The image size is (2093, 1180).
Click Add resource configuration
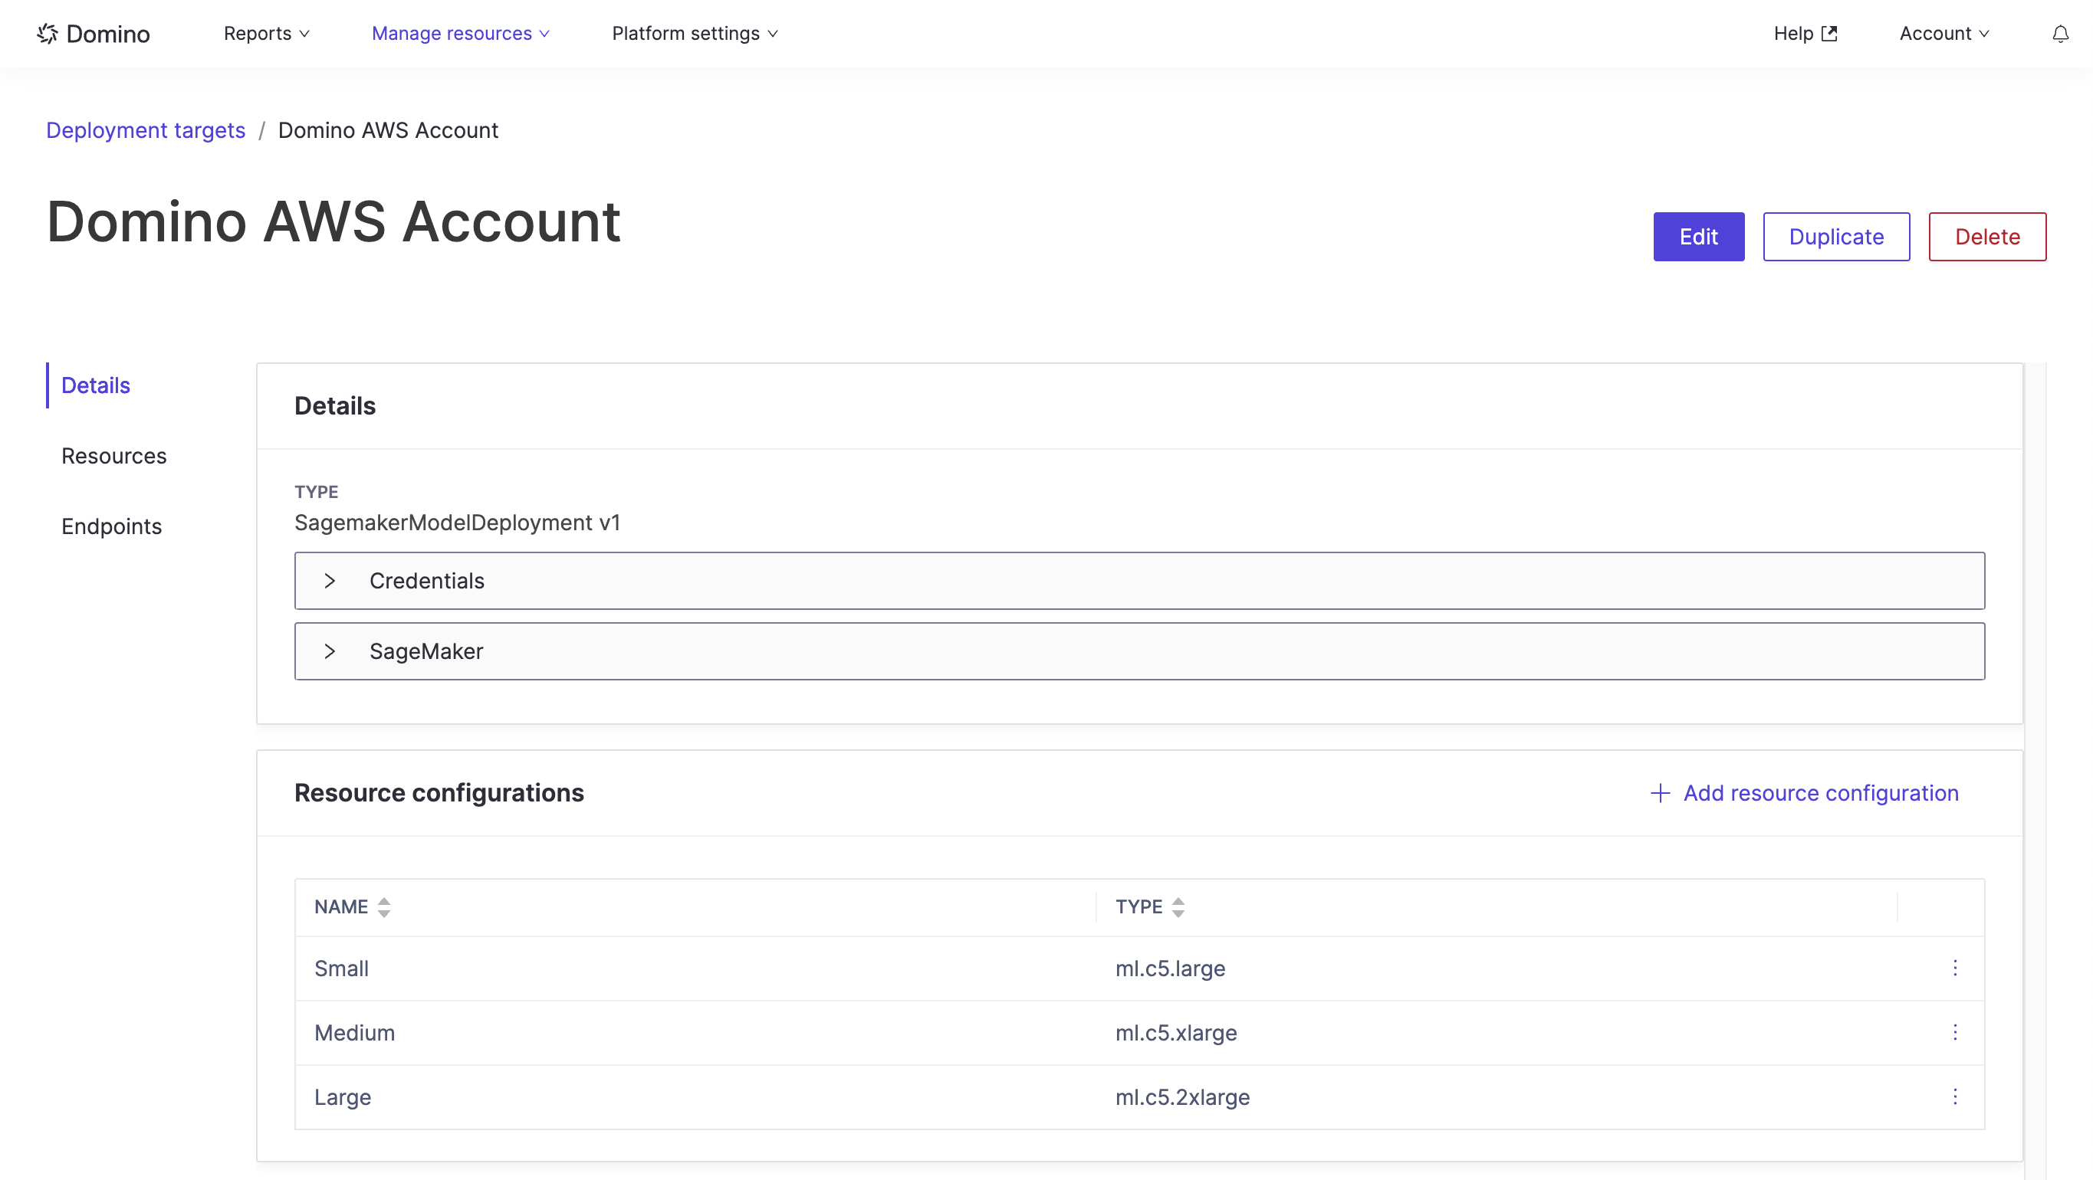[x=1805, y=792]
